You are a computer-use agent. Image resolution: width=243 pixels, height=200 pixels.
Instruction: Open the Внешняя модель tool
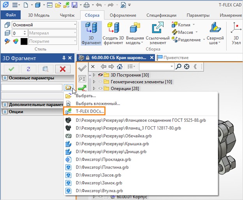pos(135,33)
